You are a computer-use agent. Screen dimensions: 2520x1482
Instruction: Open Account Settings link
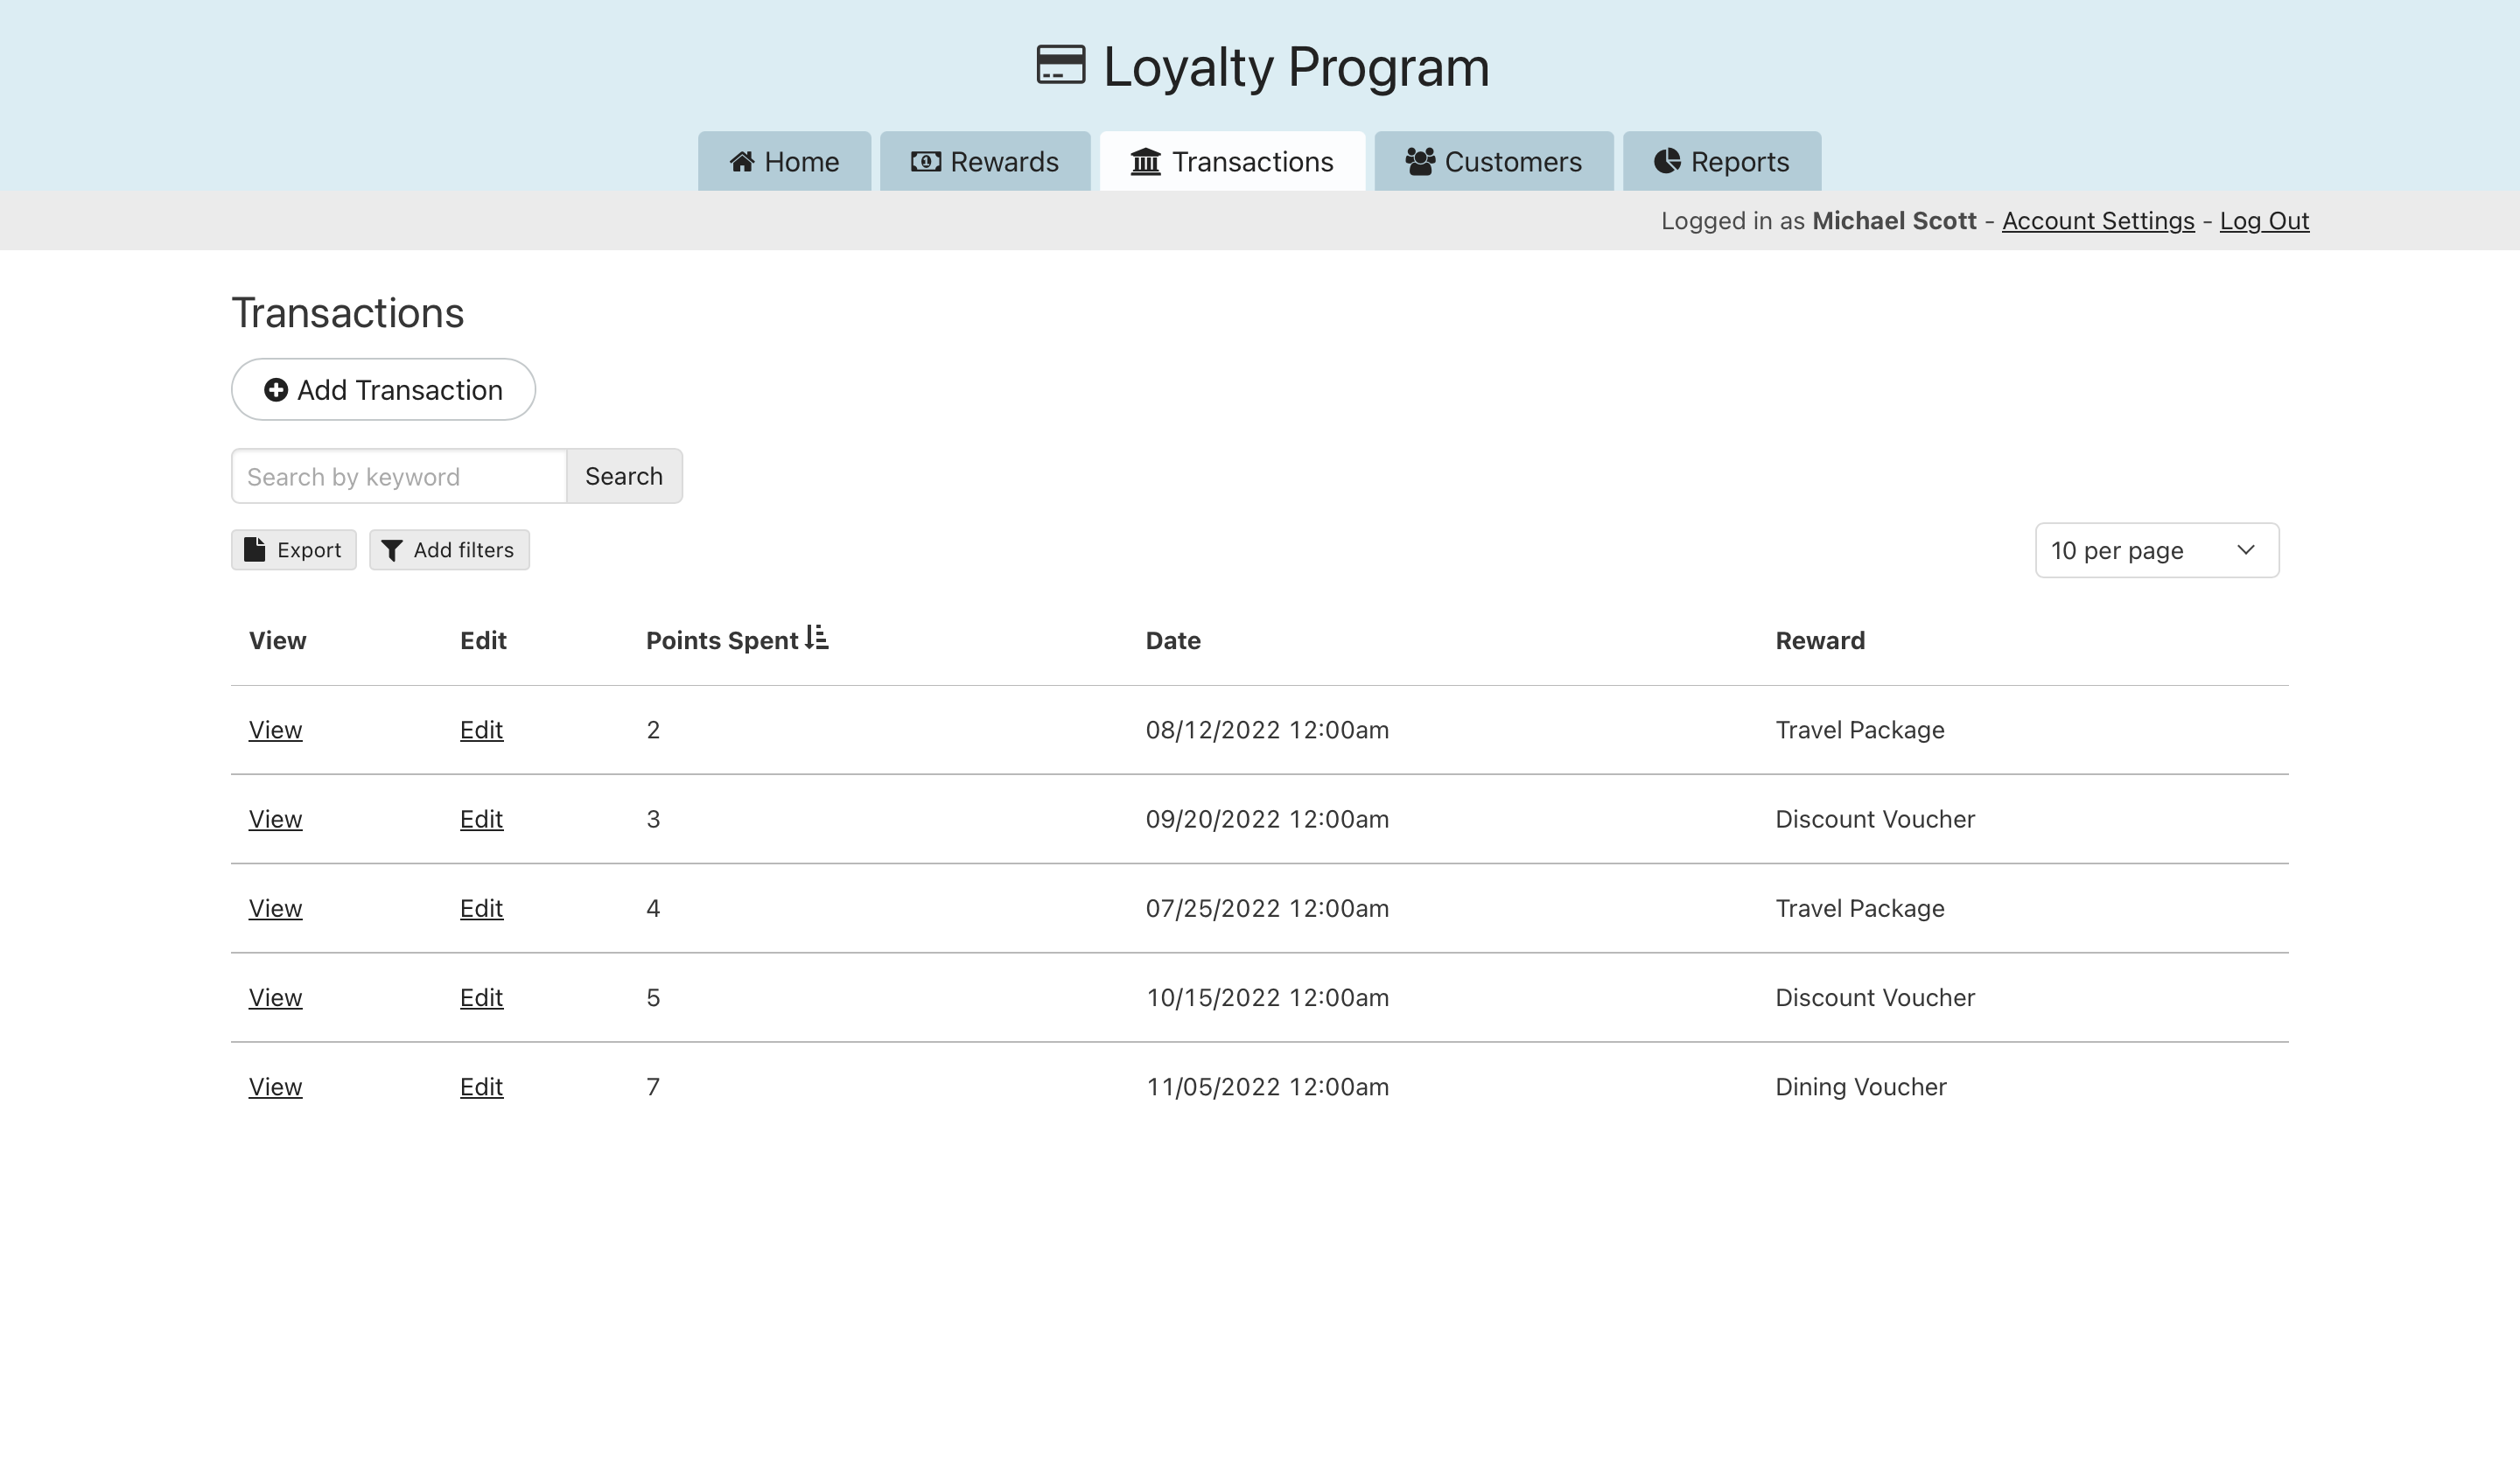coord(2097,221)
